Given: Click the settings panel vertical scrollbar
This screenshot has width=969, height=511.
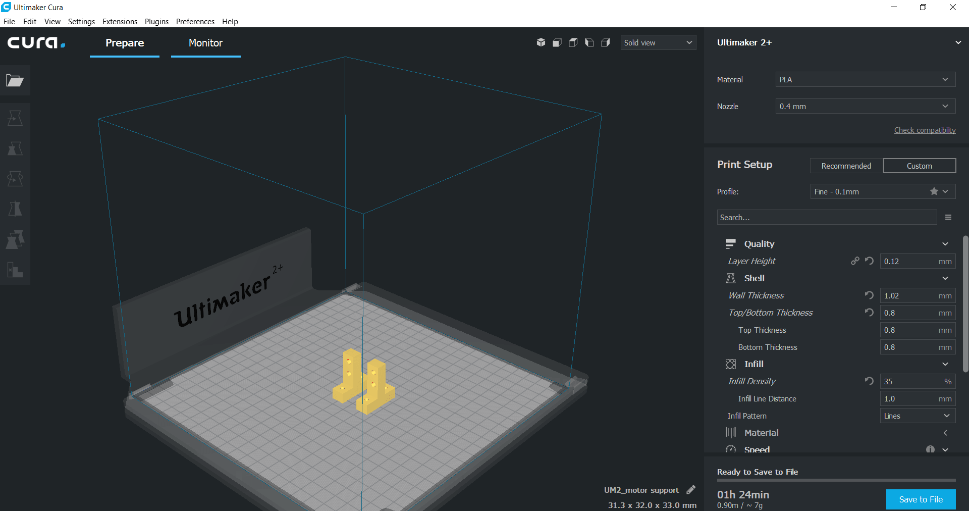Looking at the screenshot, I should (965, 303).
